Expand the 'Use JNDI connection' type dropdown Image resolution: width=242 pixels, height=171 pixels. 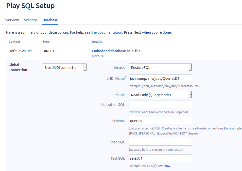tap(65, 67)
